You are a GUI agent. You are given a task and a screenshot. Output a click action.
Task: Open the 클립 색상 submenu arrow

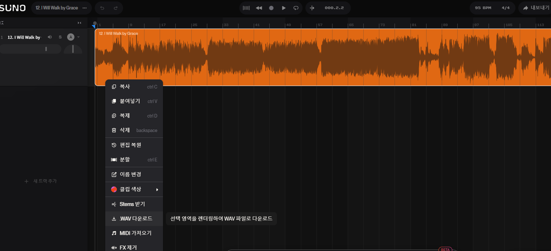(157, 189)
